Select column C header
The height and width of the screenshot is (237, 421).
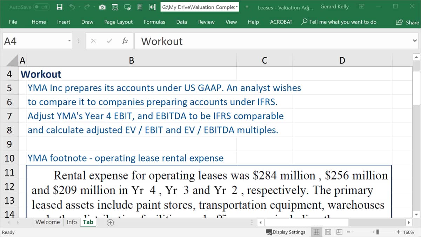pos(265,60)
